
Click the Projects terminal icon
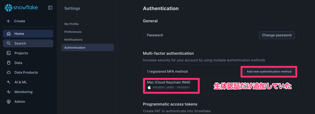[x=9, y=53]
